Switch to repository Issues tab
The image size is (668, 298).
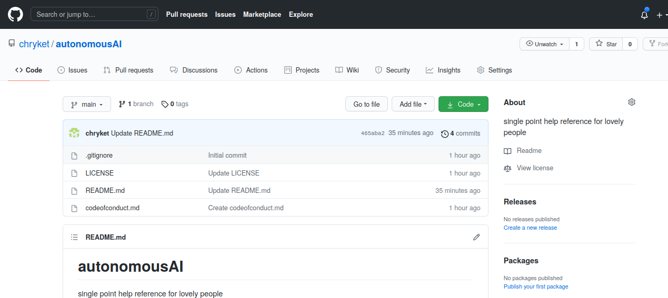click(72, 70)
